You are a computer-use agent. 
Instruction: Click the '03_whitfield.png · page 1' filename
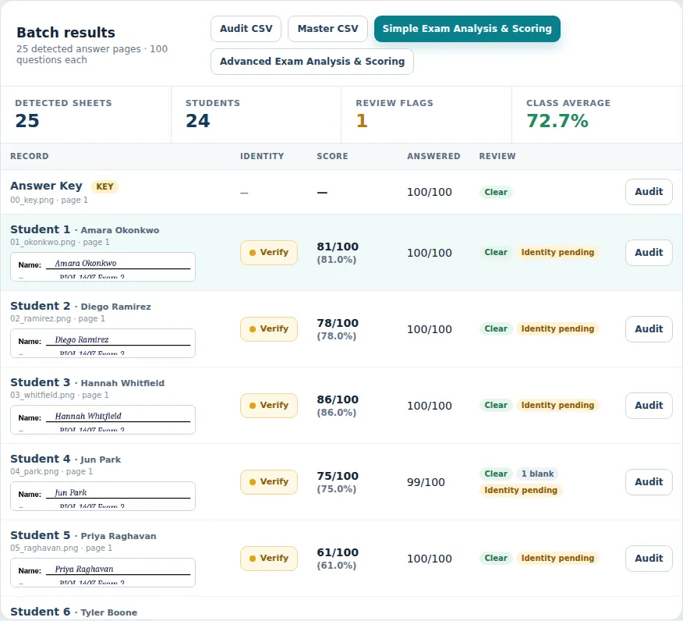[60, 395]
